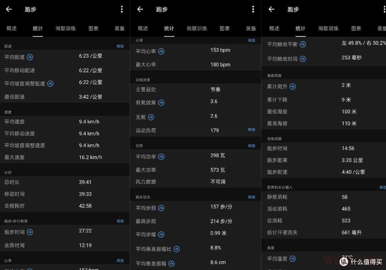Open three-dot menu on the leftmost screen
Image resolution: width=386 pixels, height=270 pixels.
(x=122, y=9)
